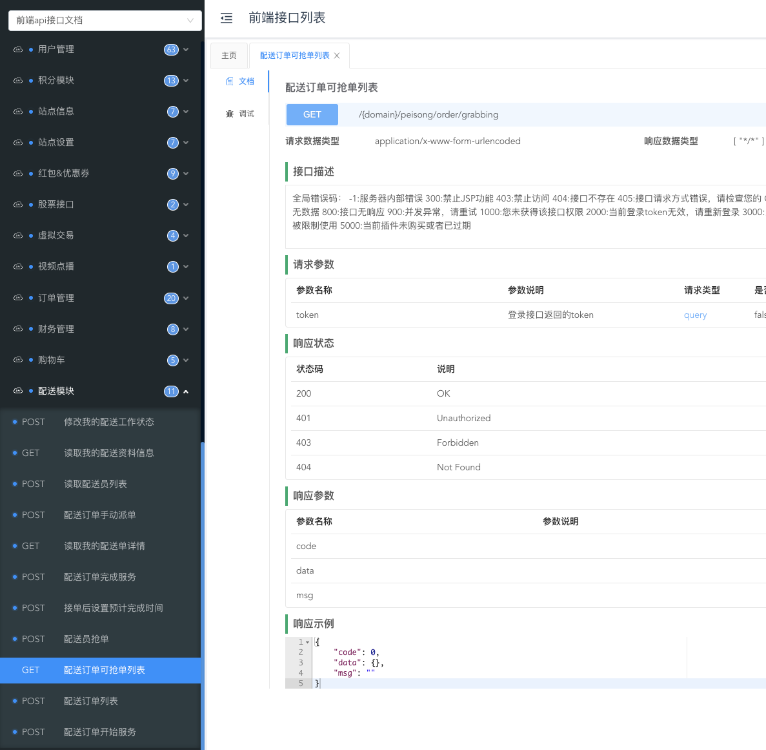Open the 文档 side tab
The image size is (766, 750).
[240, 81]
